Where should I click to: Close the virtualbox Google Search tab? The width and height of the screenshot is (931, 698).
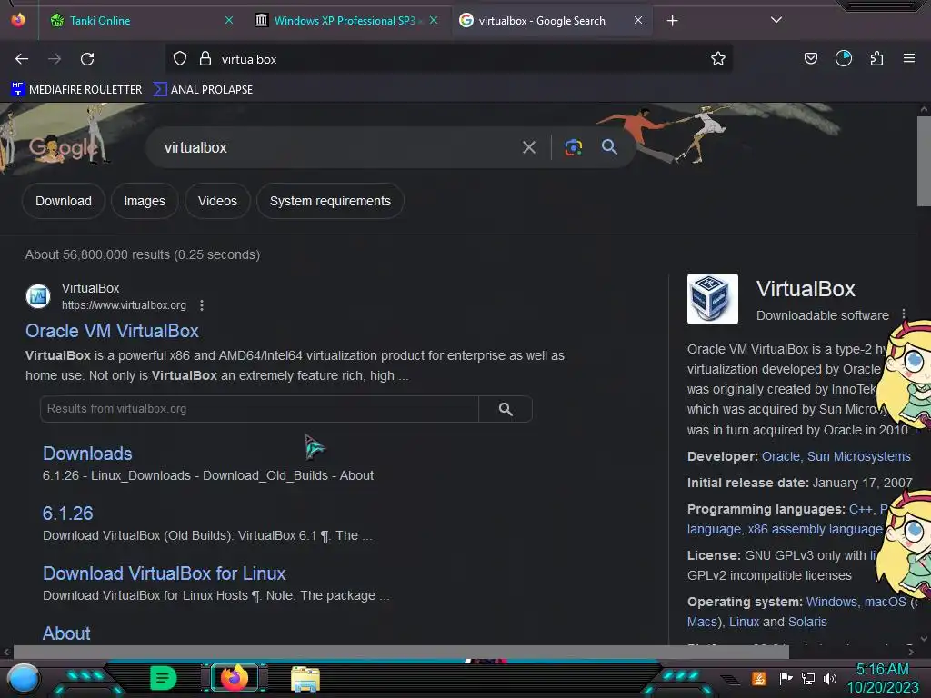pos(637,20)
